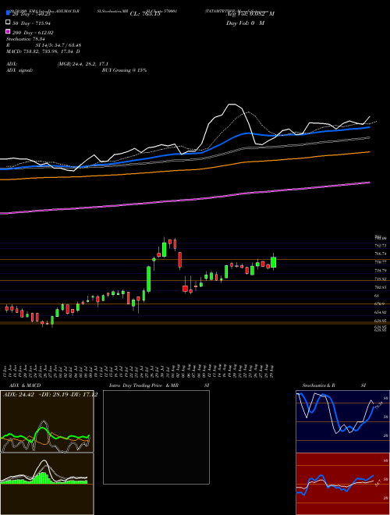Image resolution: width=390 pixels, height=515 pixels.
Task: Open the MACD histogram chart panel
Action: pyautogui.click(x=47, y=484)
